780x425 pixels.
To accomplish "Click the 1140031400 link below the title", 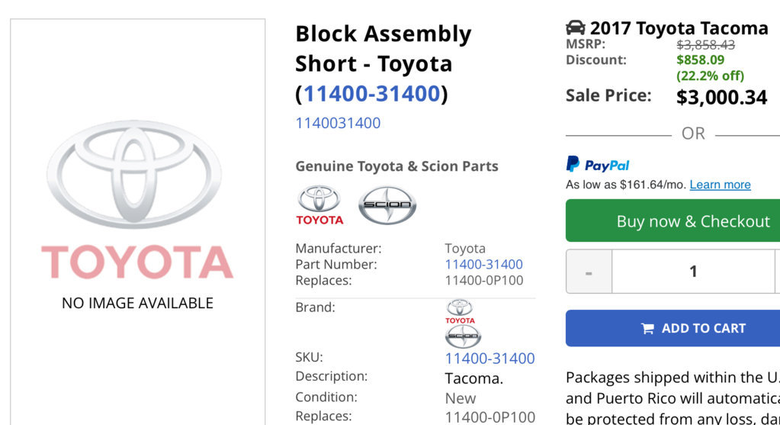I will click(338, 123).
